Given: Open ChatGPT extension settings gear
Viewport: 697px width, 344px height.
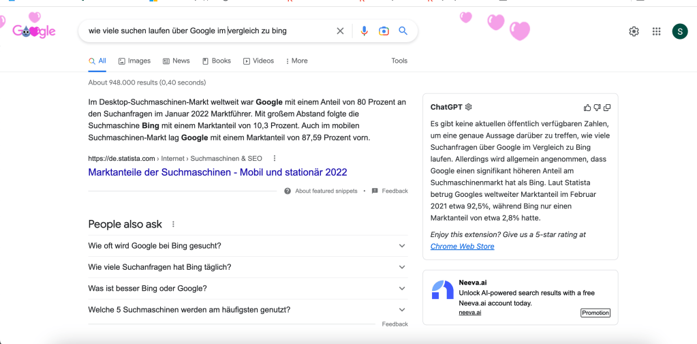Looking at the screenshot, I should [468, 107].
